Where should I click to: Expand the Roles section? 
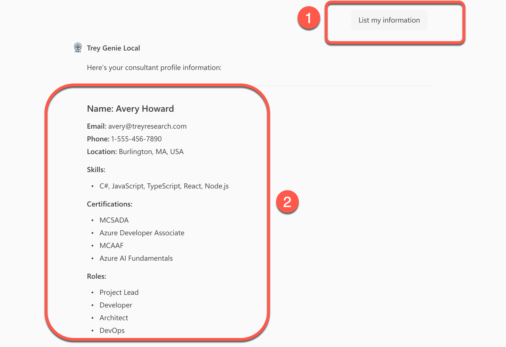(96, 276)
